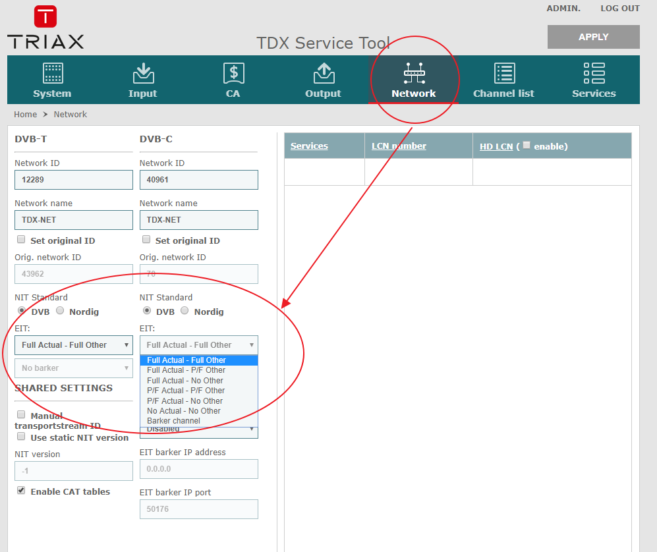The height and width of the screenshot is (552, 657).
Task: Open the Channel list icon
Action: [505, 73]
